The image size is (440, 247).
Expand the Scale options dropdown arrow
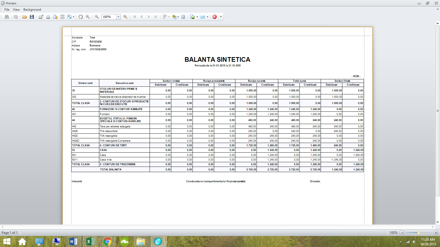(73, 17)
